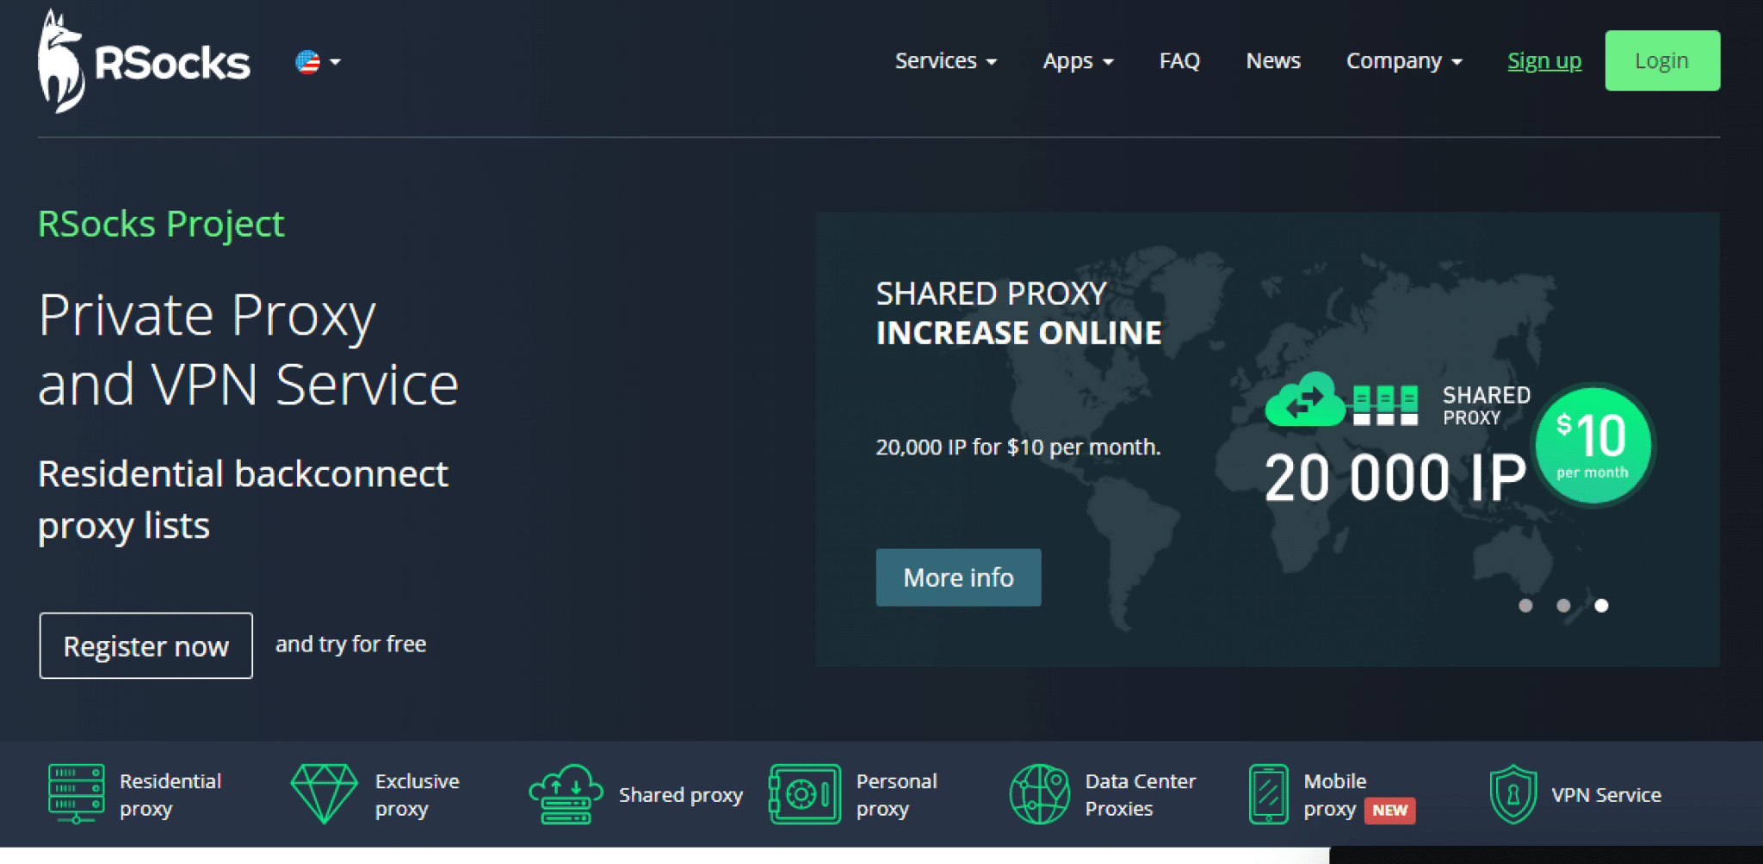1763x864 pixels.
Task: Open the Data Center Proxies label link
Action: [x=1140, y=794]
